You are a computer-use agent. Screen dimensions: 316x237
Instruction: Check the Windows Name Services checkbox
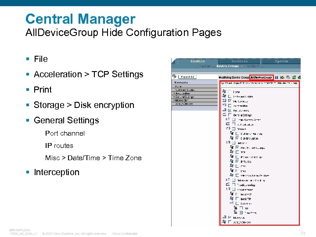click(237, 175)
